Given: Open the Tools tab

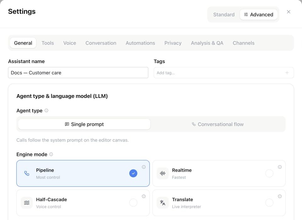Looking at the screenshot, I should pos(48,43).
